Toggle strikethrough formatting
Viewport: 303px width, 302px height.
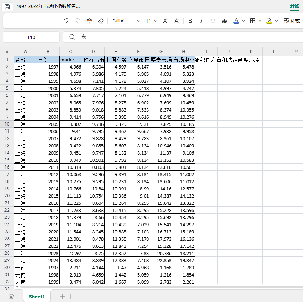(x=224, y=21)
